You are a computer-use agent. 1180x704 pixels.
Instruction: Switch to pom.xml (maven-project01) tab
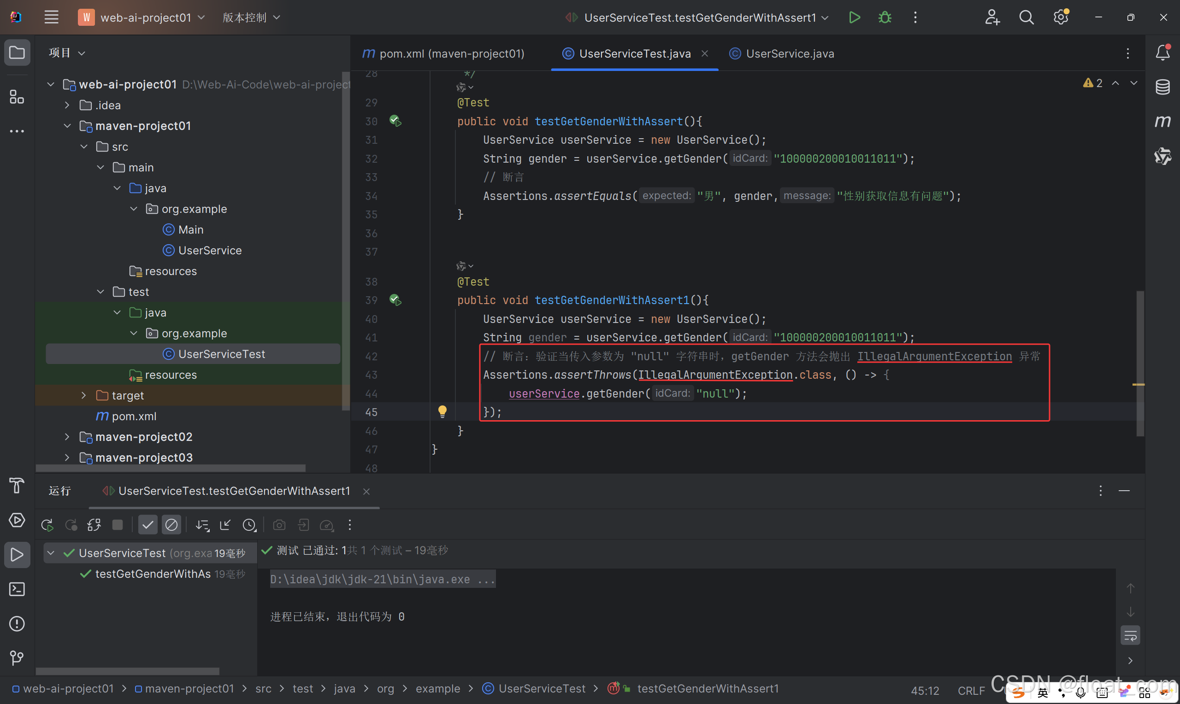(451, 53)
